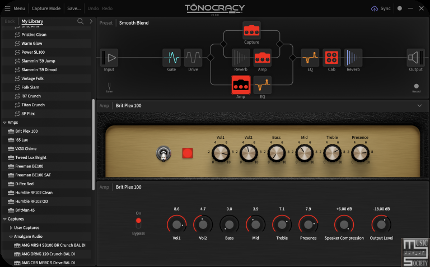Image resolution: width=430 pixels, height=267 pixels.
Task: Open Capture Mode
Action: click(46, 8)
